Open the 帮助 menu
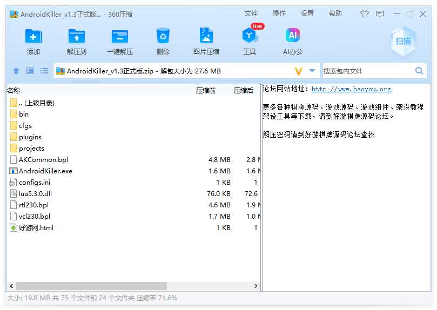This screenshot has width=437, height=310. (x=335, y=14)
